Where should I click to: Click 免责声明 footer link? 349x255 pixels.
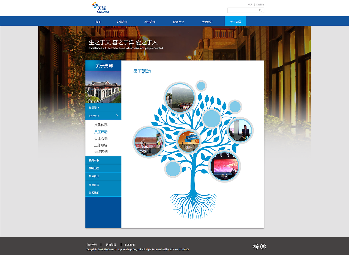[92, 245]
